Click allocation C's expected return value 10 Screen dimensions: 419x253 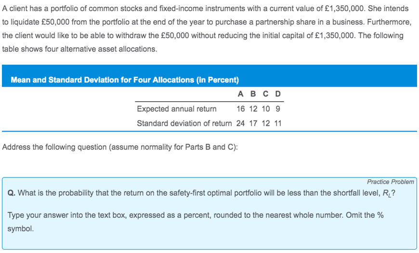coord(266,109)
